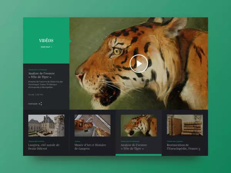Click the Durée 3.30 mn text
Screen dimensions: 231x173
(36, 95)
